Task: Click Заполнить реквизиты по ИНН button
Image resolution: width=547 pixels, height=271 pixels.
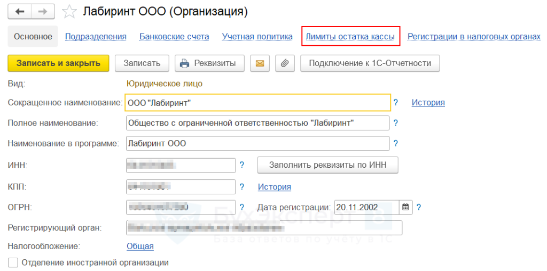Action: point(328,165)
